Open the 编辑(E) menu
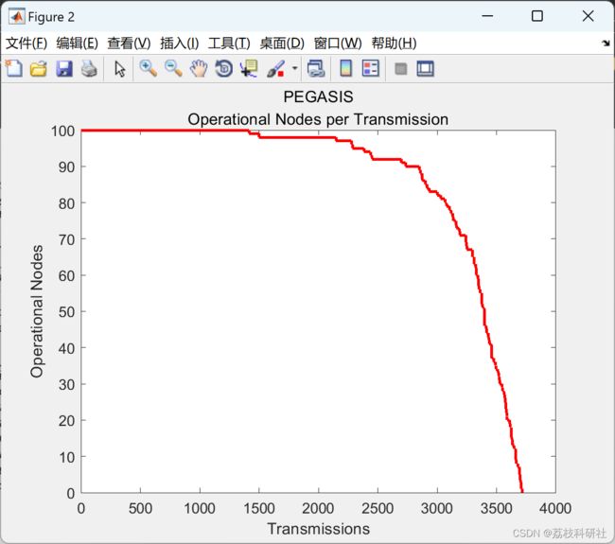Viewport: 615px width, 544px height. click(77, 44)
